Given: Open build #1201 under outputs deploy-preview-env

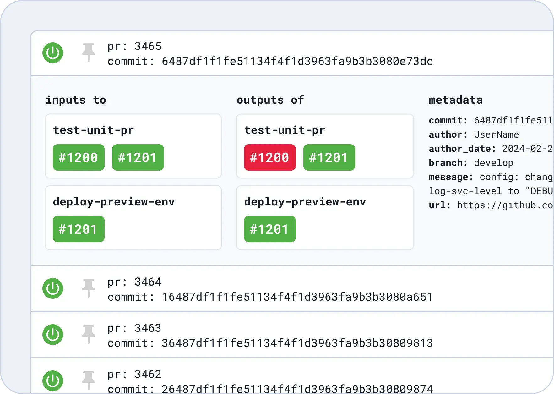Looking at the screenshot, I should coord(270,229).
